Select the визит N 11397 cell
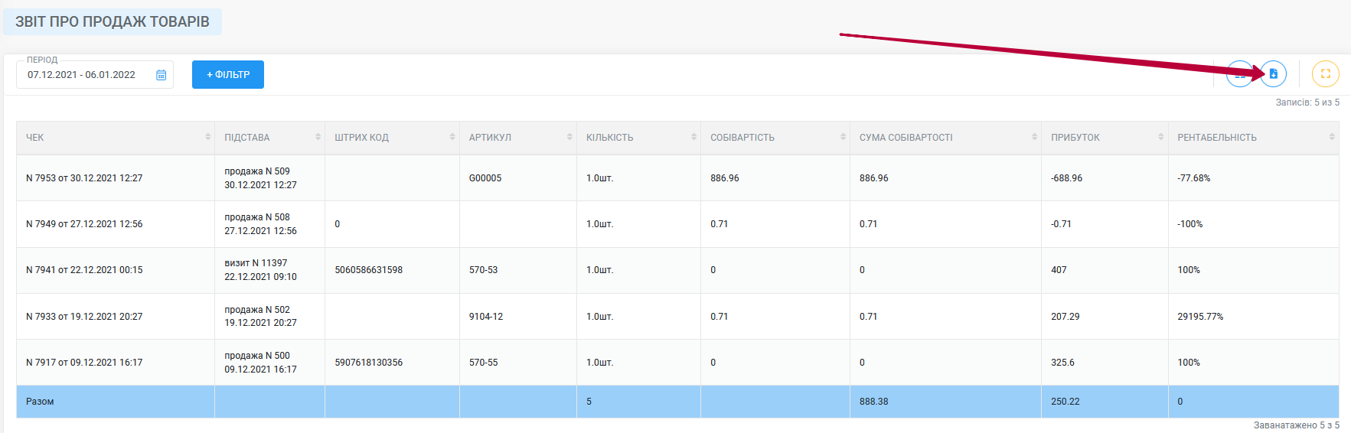 tap(269, 270)
